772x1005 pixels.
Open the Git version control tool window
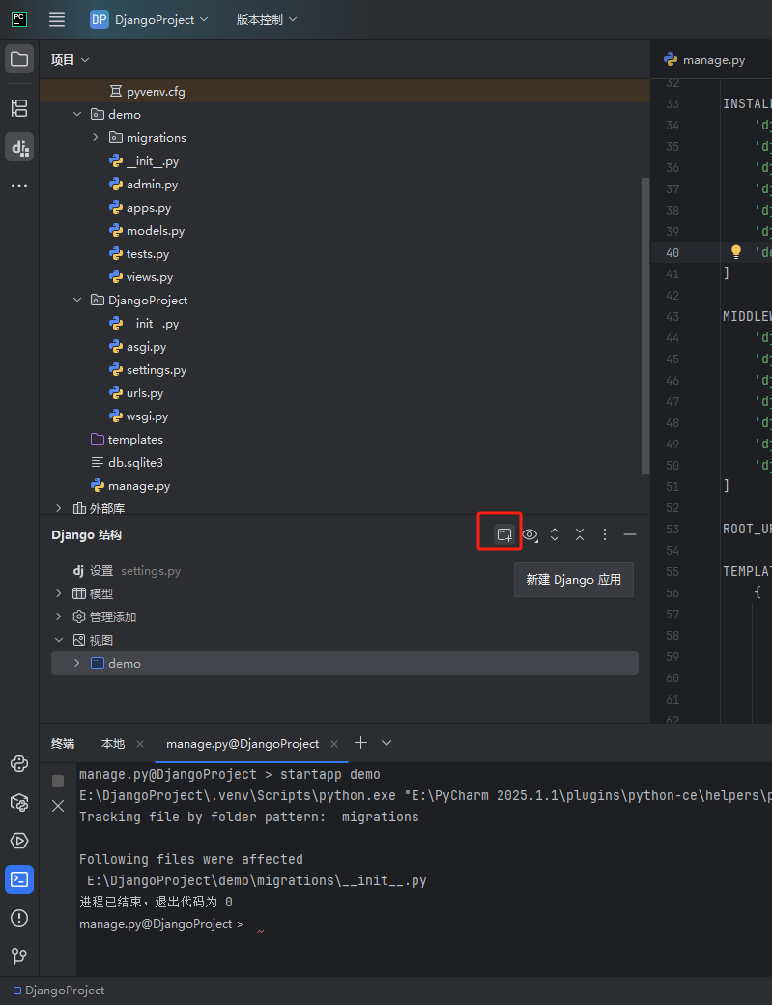19,957
